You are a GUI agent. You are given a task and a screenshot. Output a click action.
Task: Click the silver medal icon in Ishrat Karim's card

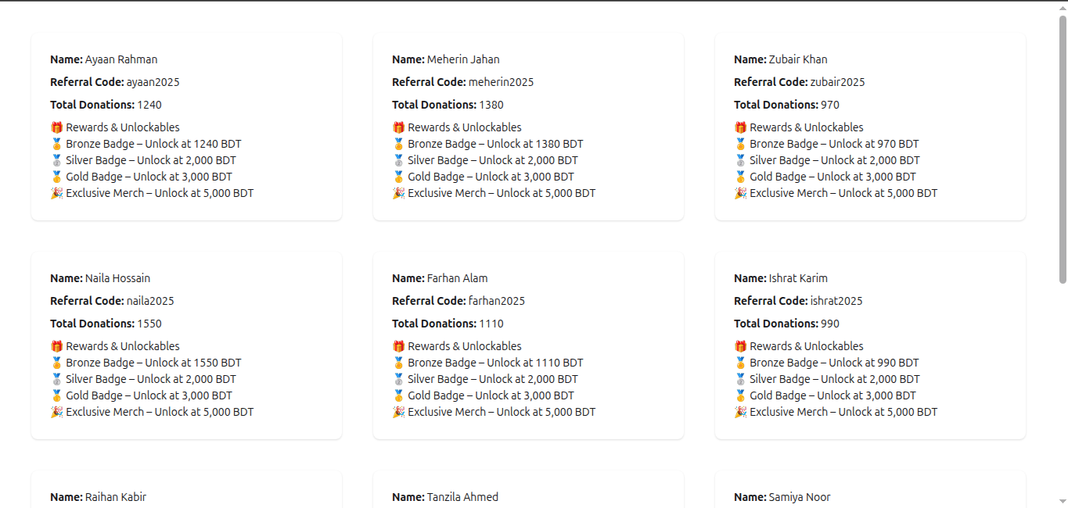point(740,379)
